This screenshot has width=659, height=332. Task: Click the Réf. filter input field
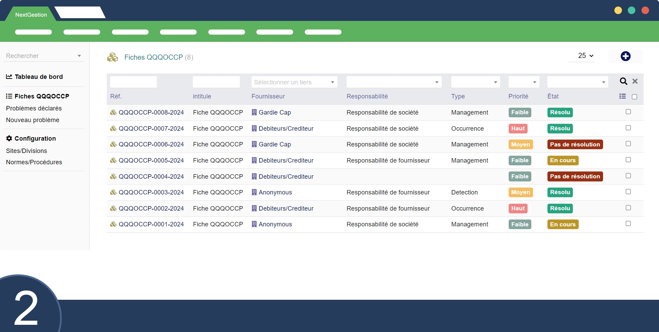[x=134, y=82]
